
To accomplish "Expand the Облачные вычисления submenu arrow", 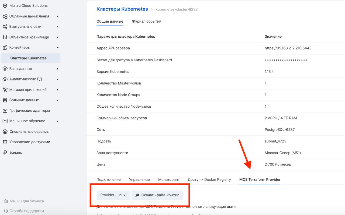I will 58,16.
